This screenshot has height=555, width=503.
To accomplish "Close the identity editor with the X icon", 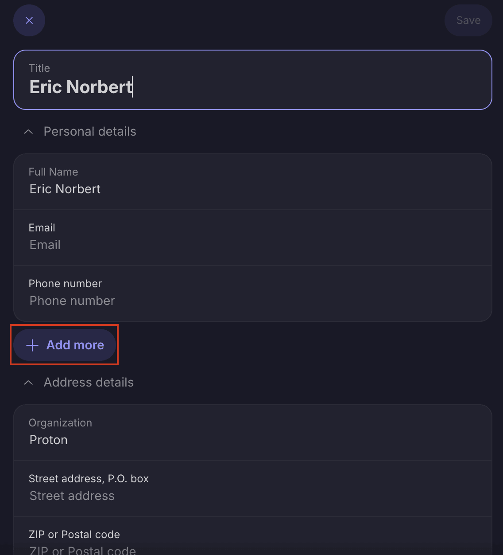I will (x=29, y=20).
